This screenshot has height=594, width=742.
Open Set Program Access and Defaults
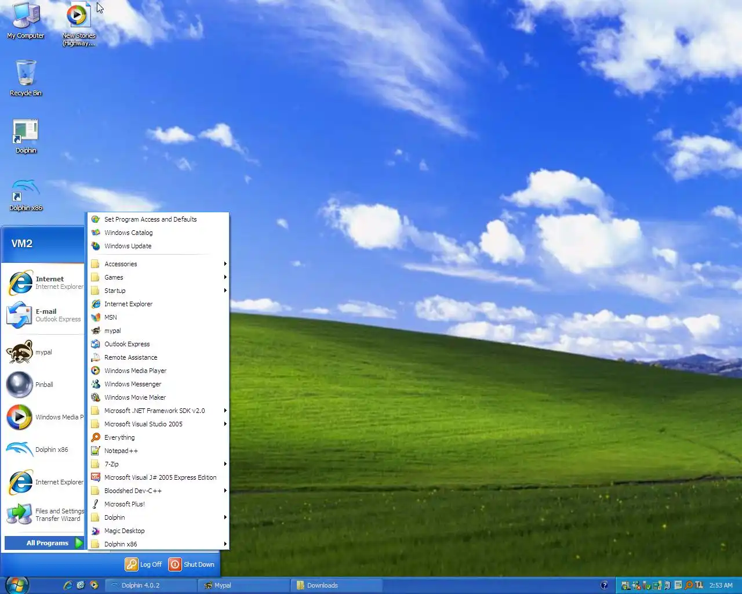(x=158, y=219)
